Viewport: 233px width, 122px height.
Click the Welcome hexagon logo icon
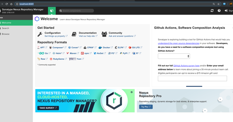37,19
